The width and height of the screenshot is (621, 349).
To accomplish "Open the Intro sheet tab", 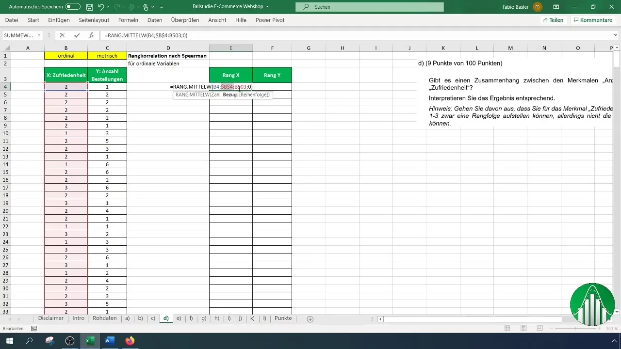I will pos(78,318).
